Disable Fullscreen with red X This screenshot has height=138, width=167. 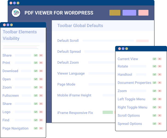tap(41, 96)
